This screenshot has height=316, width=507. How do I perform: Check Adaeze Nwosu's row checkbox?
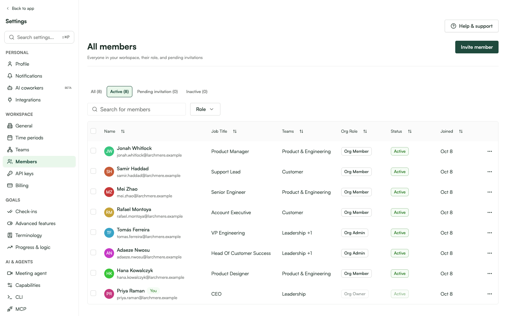click(x=93, y=252)
